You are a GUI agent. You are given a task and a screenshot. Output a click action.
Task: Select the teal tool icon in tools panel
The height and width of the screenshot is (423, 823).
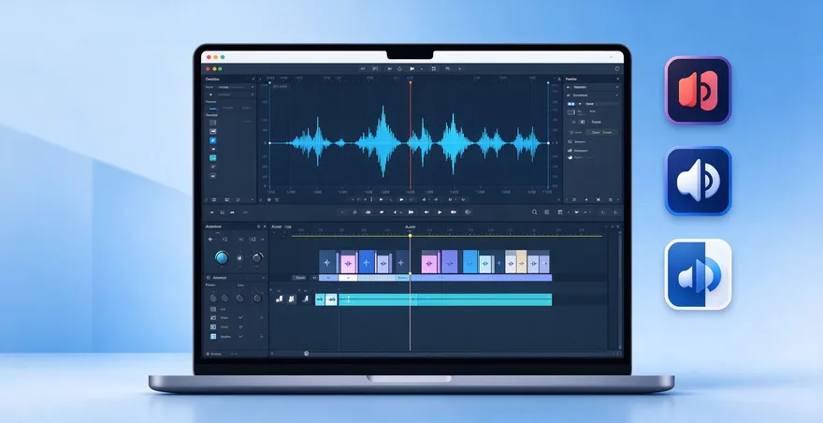[212, 157]
